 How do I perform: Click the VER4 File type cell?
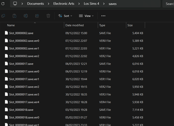pyautogui.click(x=105, y=102)
